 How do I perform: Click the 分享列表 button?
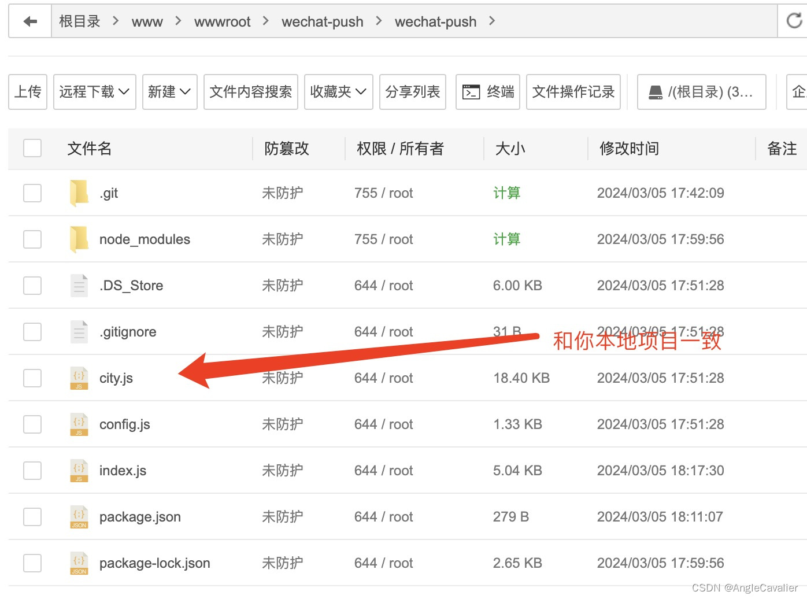coord(413,92)
